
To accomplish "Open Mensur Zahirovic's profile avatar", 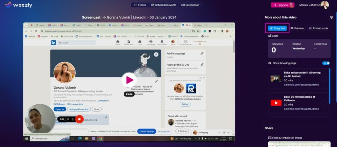I will click(x=324, y=5).
